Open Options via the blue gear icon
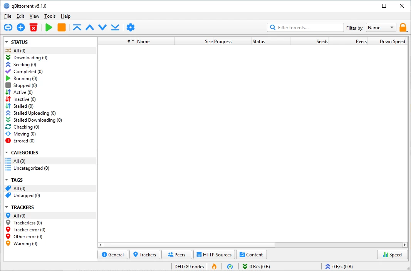411x271 pixels. point(131,27)
